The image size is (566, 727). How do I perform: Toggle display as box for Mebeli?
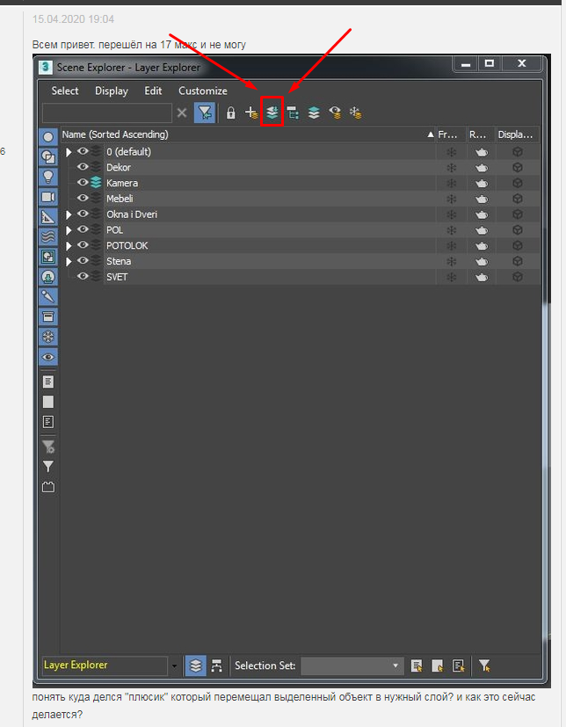(518, 199)
